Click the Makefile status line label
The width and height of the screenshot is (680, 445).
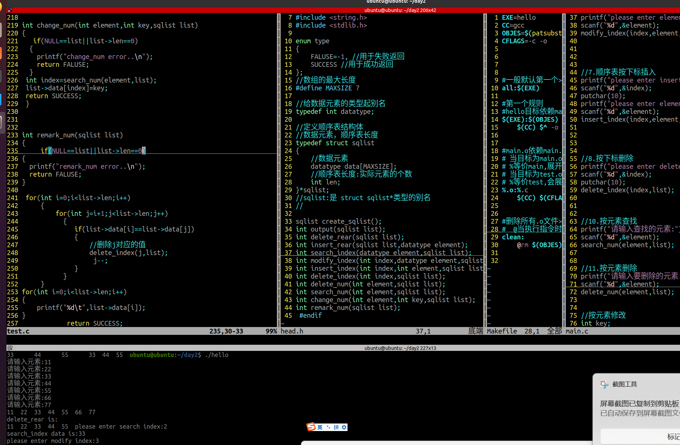pos(502,331)
